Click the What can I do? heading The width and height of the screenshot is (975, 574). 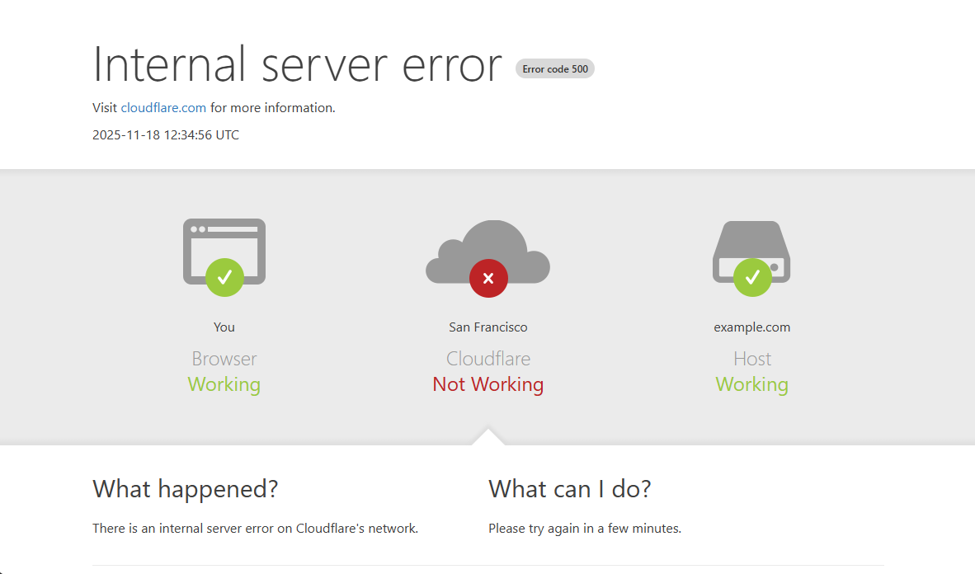pyautogui.click(x=569, y=489)
